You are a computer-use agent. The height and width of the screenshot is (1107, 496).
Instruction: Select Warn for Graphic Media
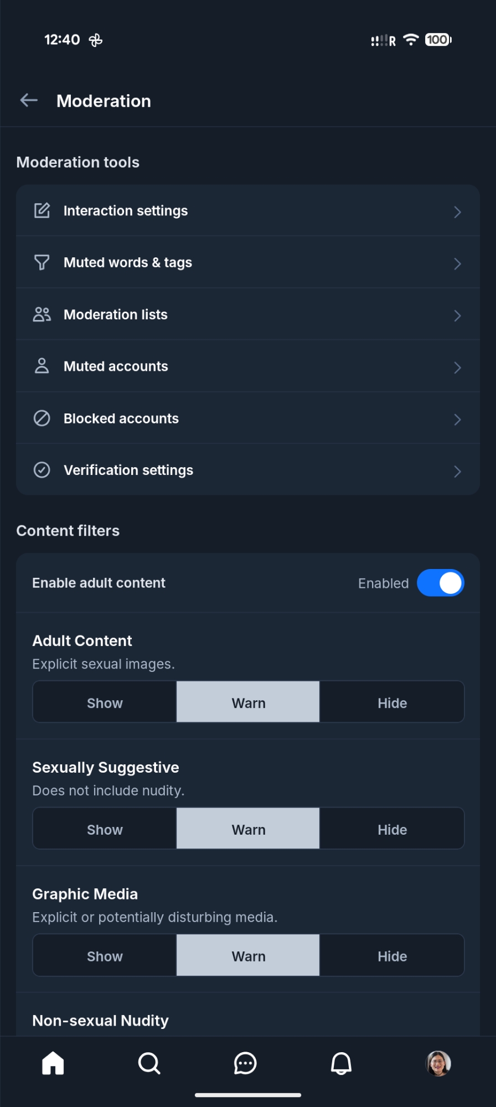[248, 956]
